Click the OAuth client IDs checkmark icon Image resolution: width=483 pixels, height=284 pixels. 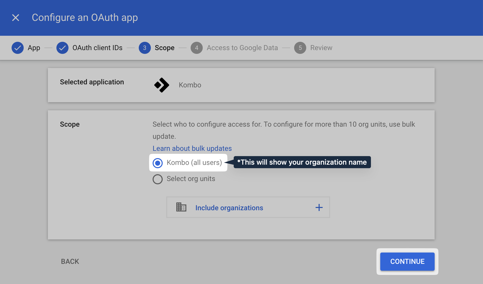(62, 48)
